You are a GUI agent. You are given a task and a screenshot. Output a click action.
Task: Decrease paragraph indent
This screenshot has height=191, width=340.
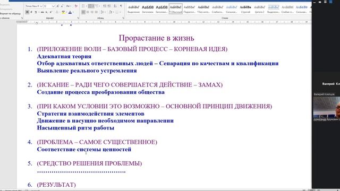(x=104, y=6)
